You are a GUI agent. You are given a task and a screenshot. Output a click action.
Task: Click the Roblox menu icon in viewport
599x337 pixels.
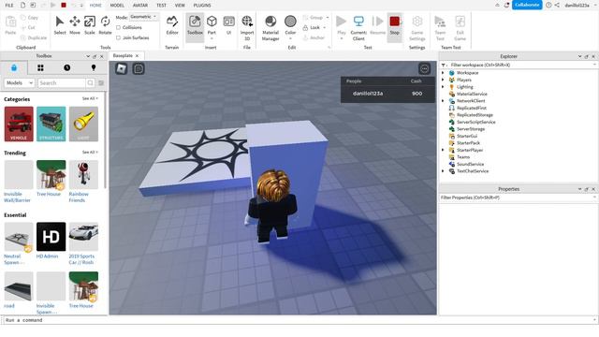click(x=122, y=68)
